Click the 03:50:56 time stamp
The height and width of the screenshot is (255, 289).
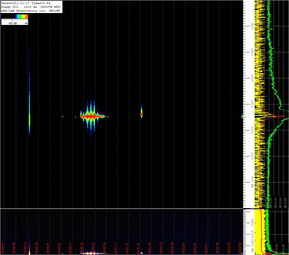point(104,248)
